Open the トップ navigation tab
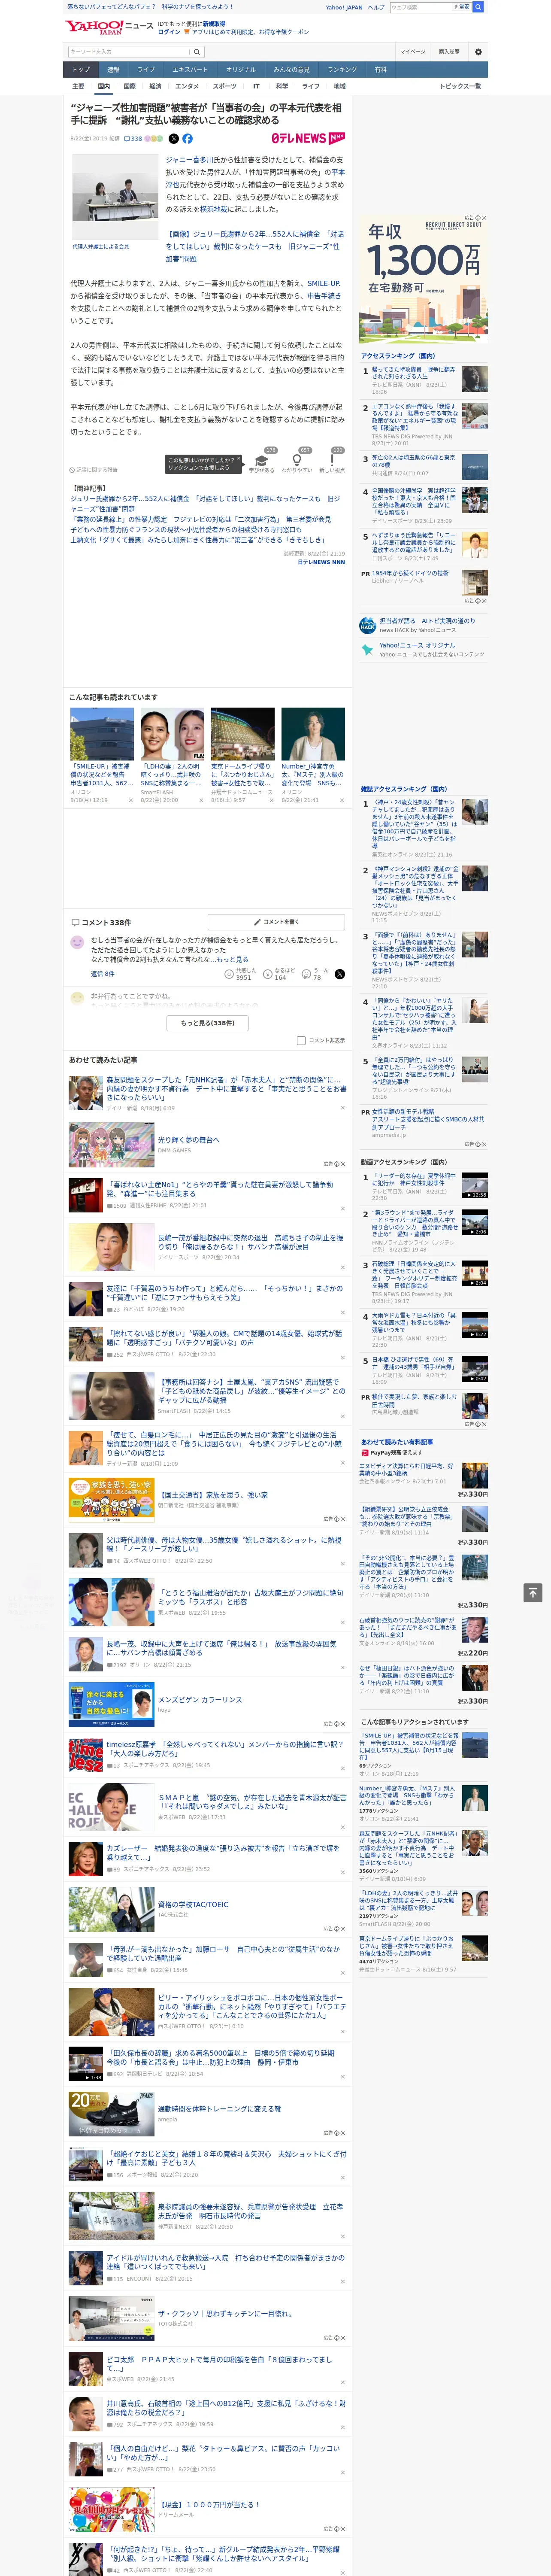The image size is (551, 2576). [81, 69]
